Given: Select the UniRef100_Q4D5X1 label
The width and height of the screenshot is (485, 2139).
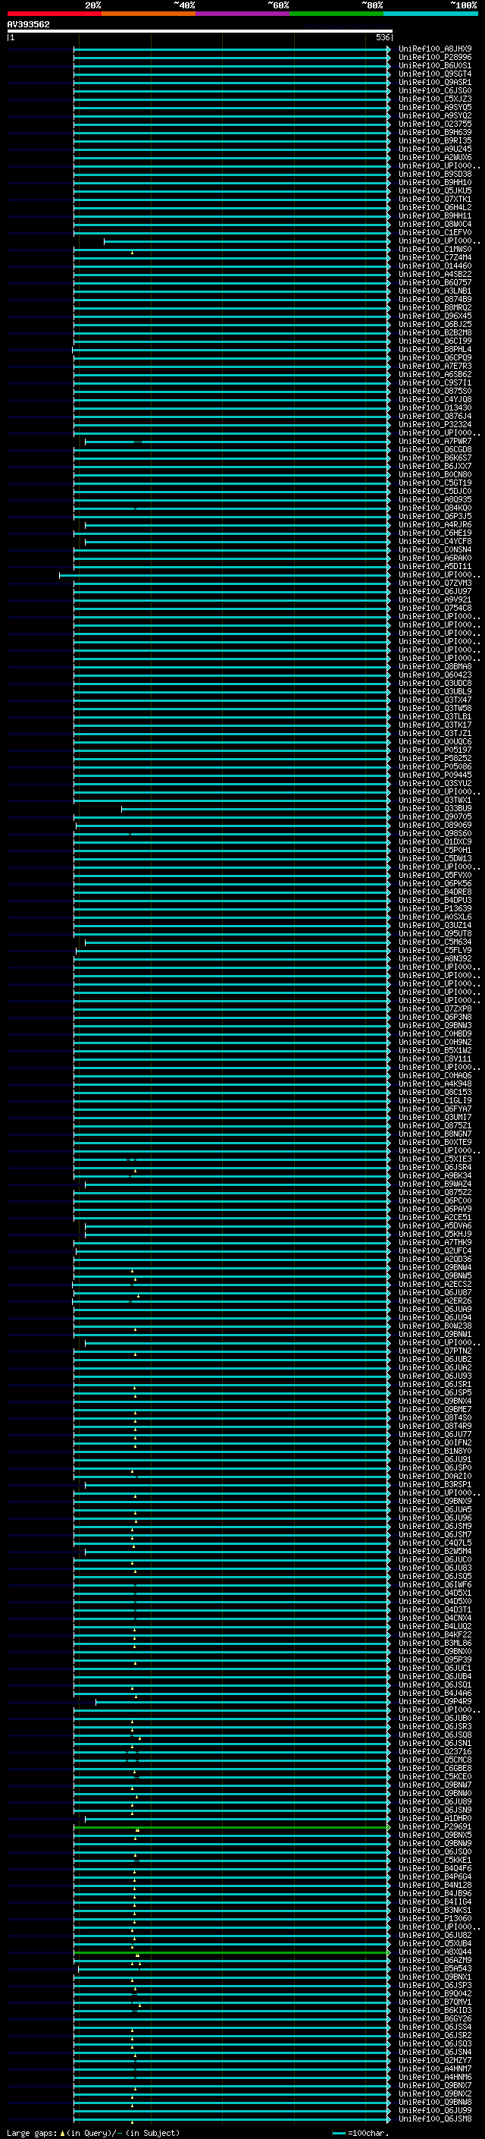Looking at the screenshot, I should pyautogui.click(x=435, y=1593).
